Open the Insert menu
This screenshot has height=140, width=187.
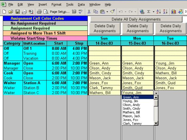[x=43, y=5]
